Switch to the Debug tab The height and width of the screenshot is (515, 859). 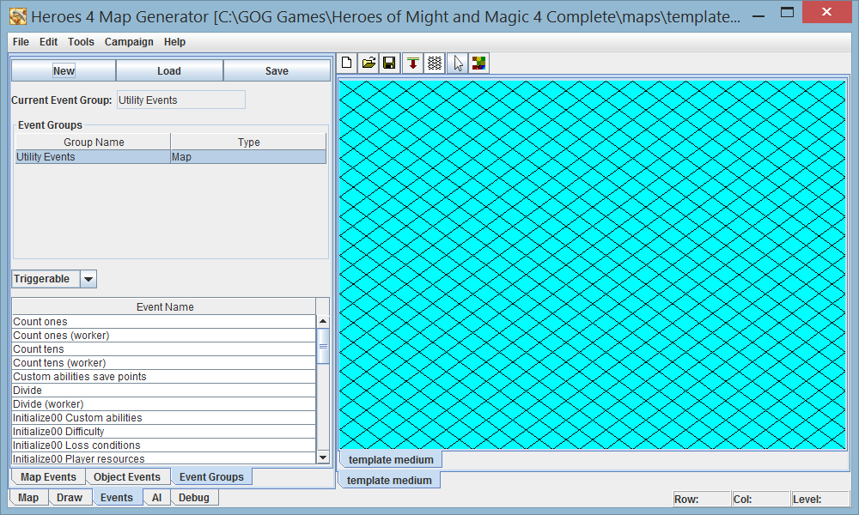[194, 498]
